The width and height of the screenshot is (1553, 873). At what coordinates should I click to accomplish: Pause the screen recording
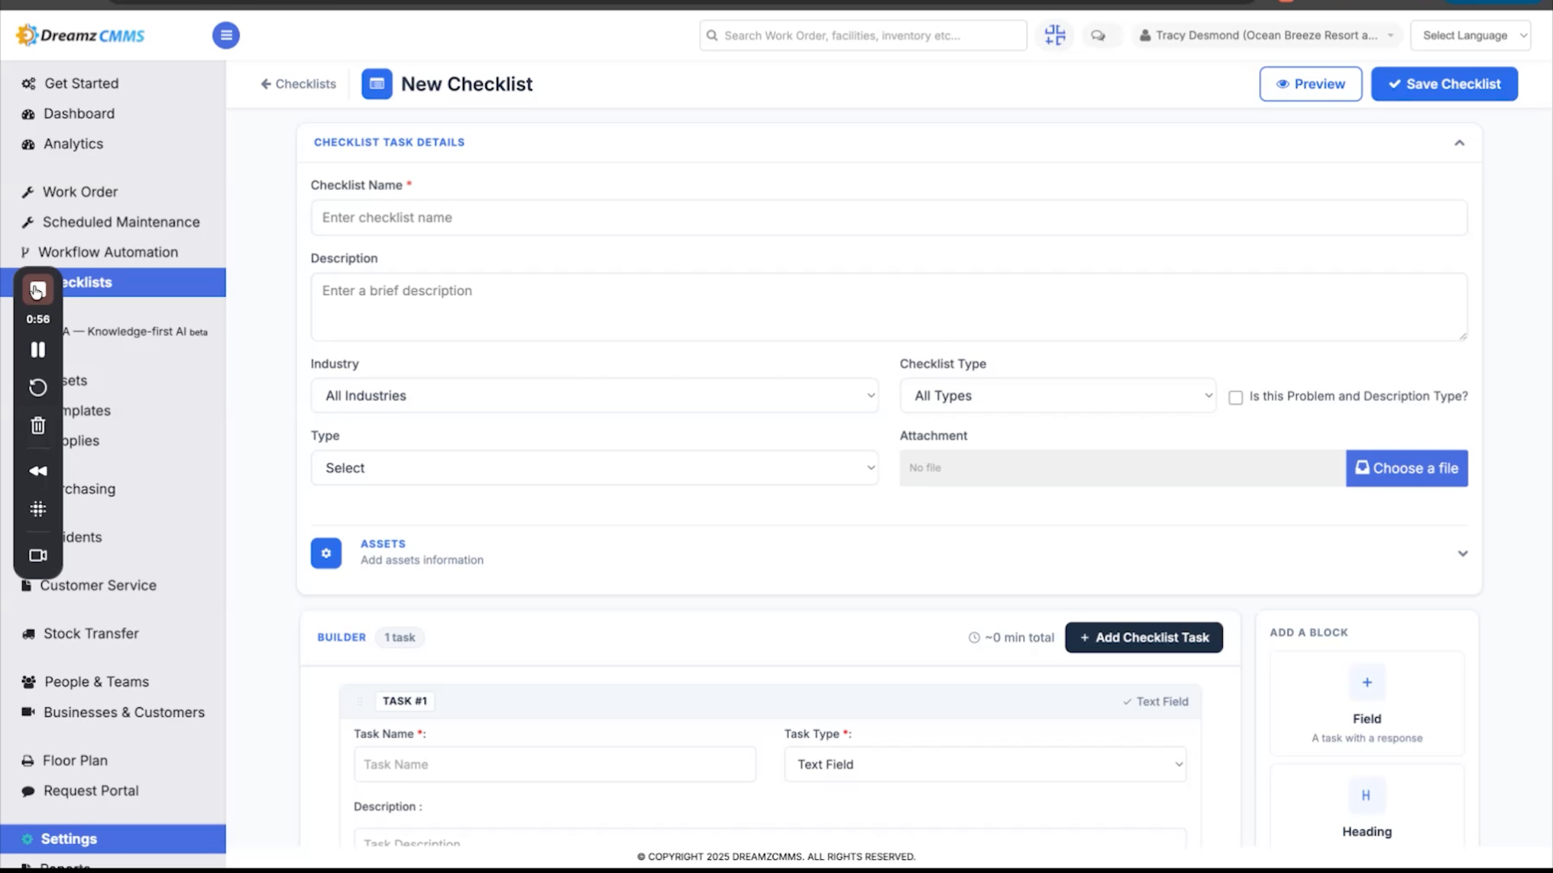coord(38,350)
